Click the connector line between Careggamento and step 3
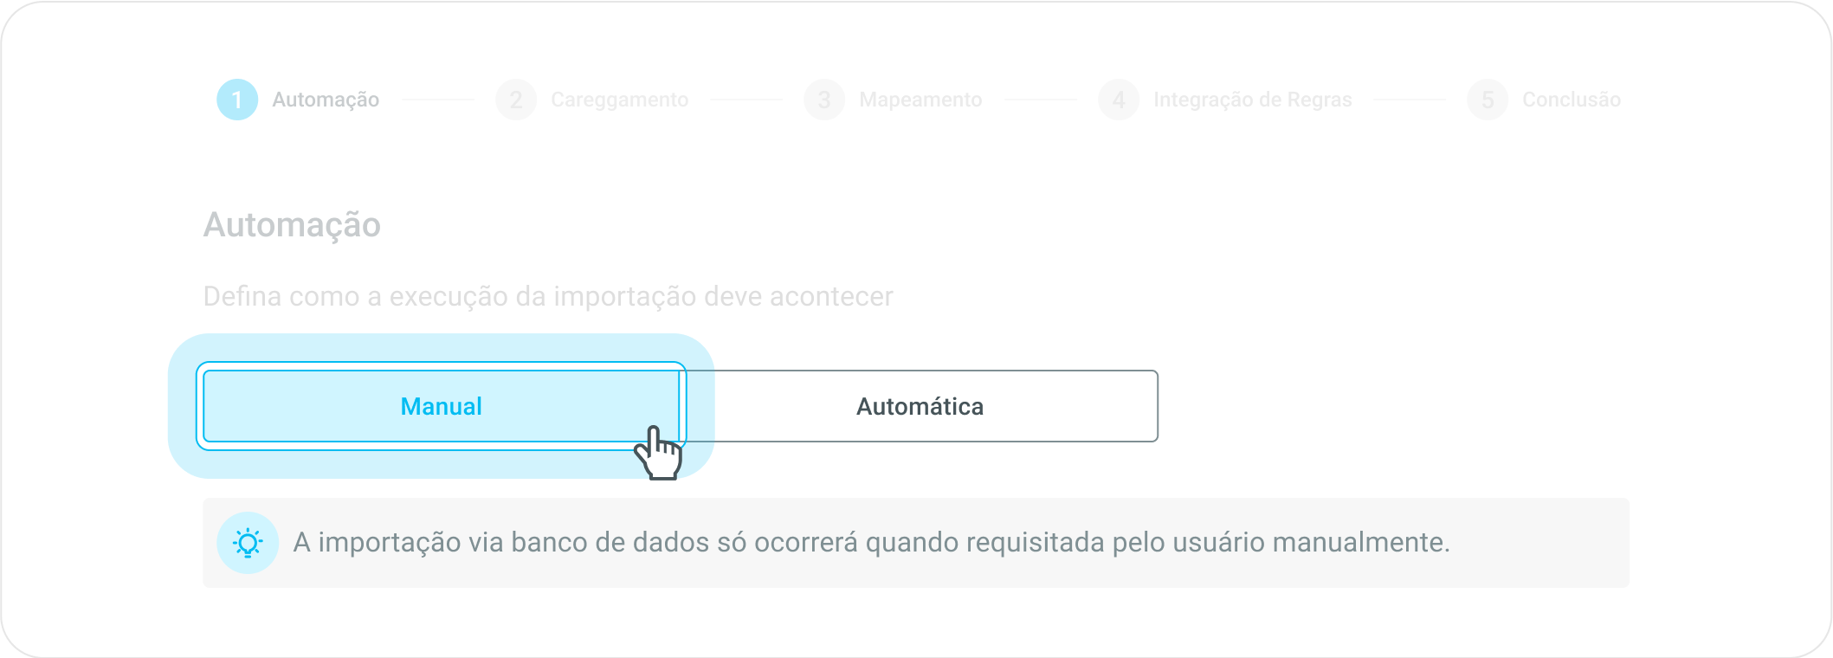 [x=745, y=100]
